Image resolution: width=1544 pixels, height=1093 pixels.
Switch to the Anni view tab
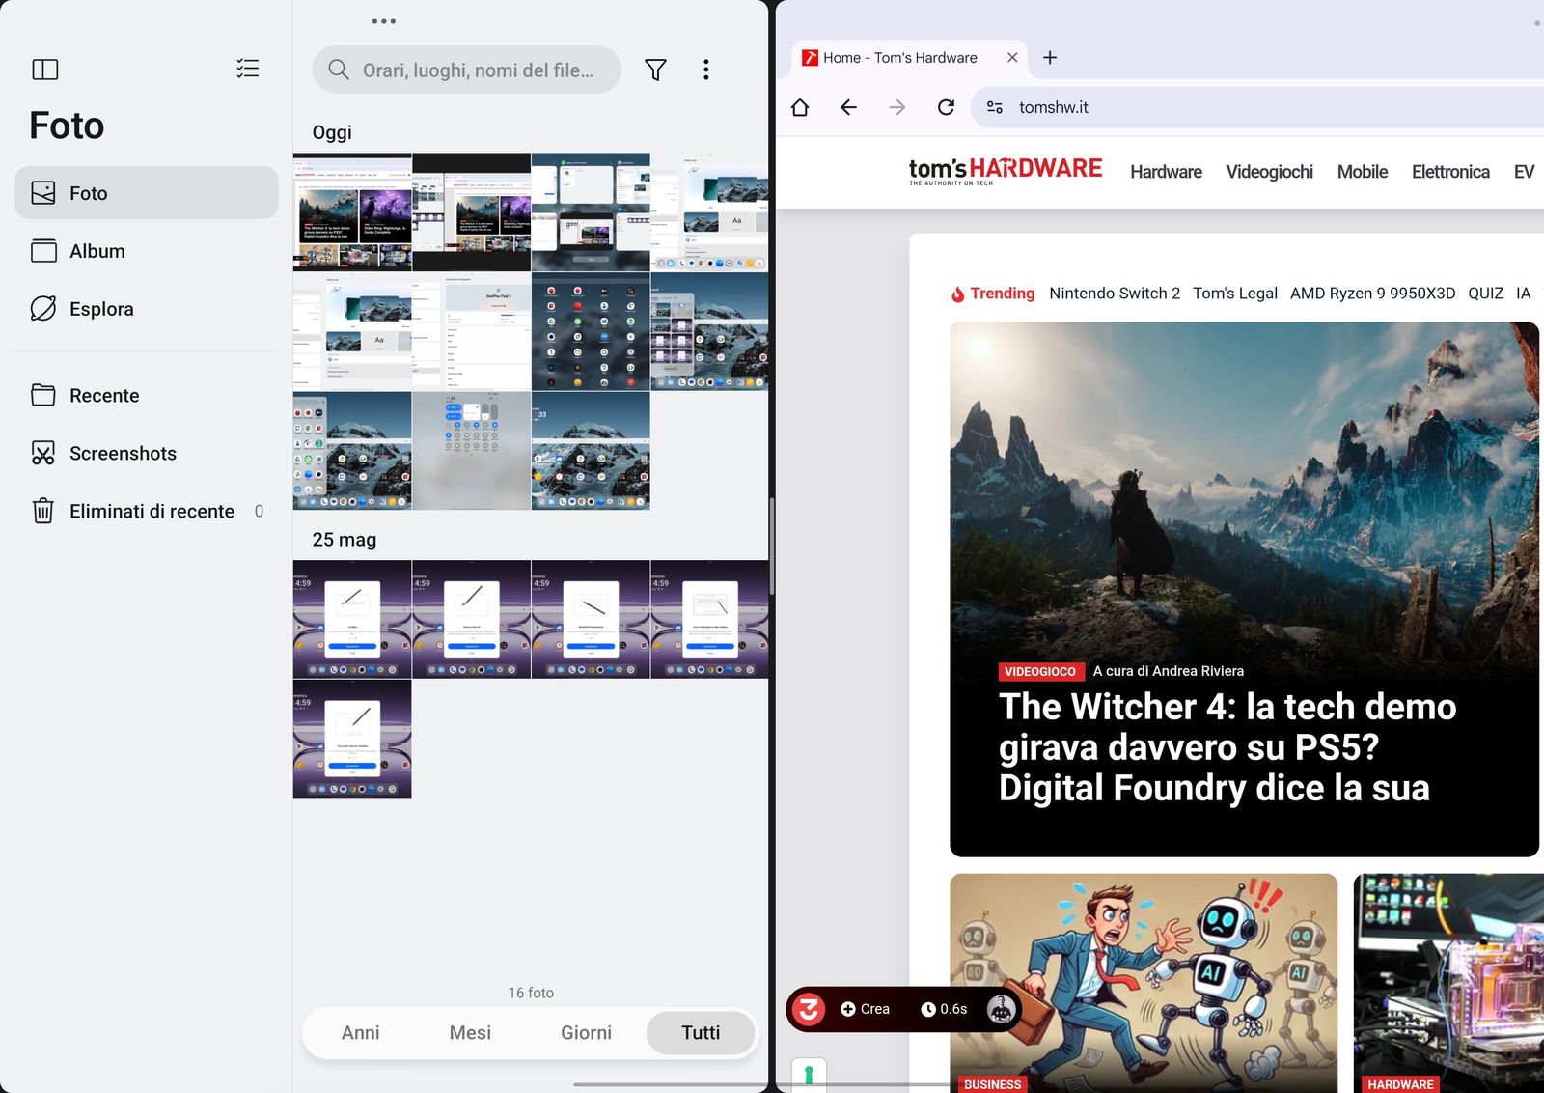360,1033
